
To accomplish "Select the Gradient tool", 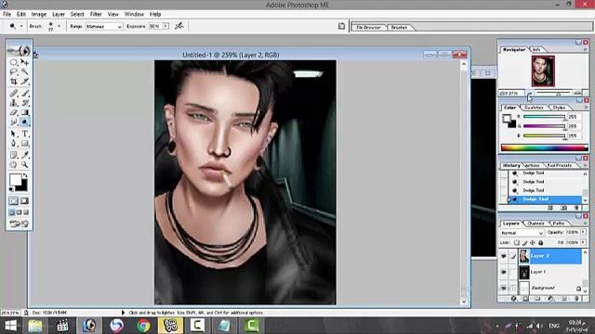I will pyautogui.click(x=25, y=112).
